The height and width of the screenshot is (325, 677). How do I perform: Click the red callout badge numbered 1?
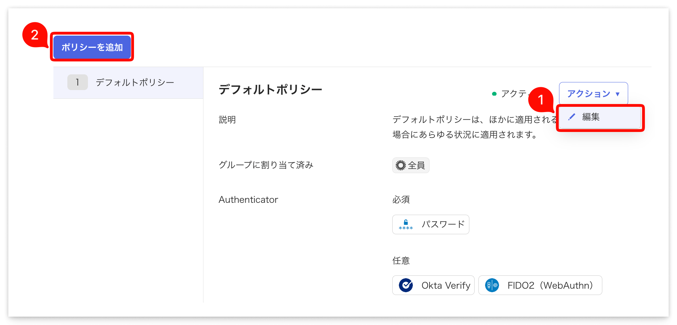coord(541,100)
